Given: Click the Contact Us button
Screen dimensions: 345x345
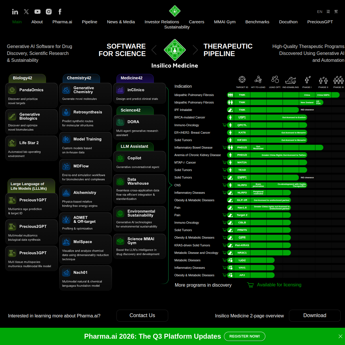Looking at the screenshot, I should point(142,316).
